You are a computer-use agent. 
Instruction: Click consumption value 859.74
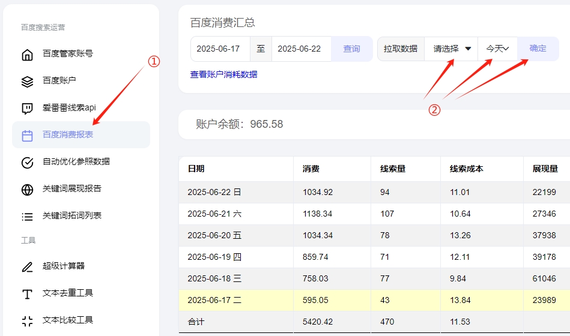(315, 257)
